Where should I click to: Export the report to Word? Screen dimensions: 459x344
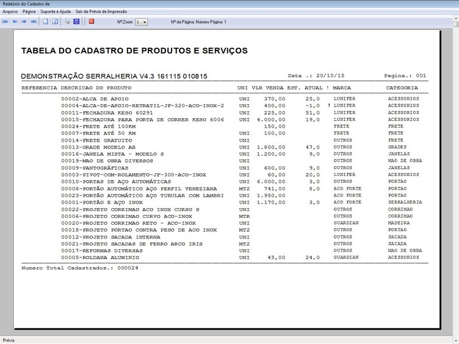(x=77, y=22)
